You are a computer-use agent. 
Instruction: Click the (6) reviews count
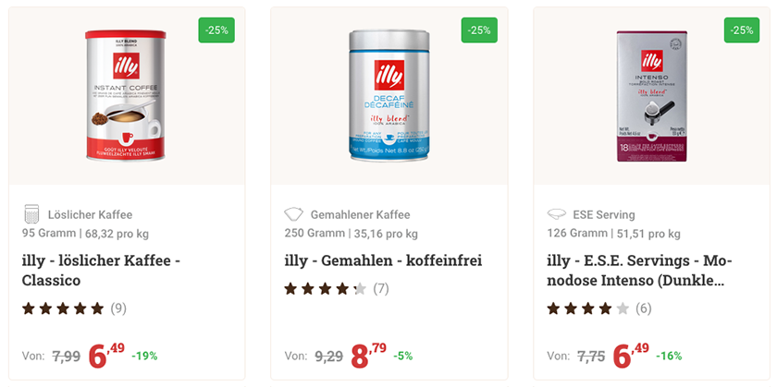click(x=644, y=308)
